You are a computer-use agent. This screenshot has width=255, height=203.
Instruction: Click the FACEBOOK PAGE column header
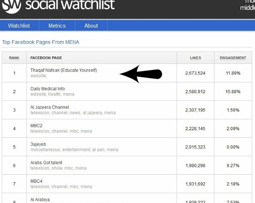[46, 58]
